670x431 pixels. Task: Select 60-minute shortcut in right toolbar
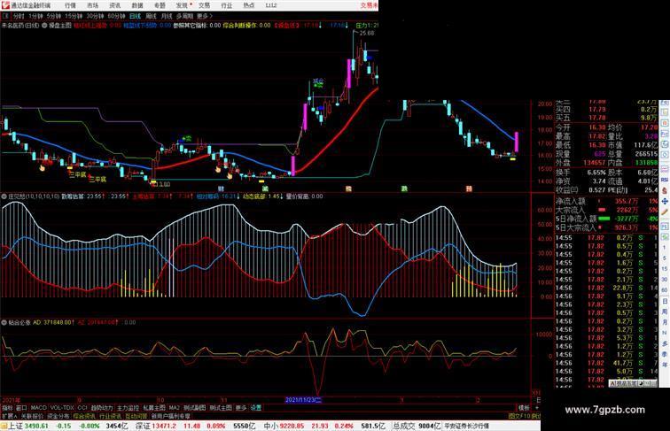click(x=665, y=290)
